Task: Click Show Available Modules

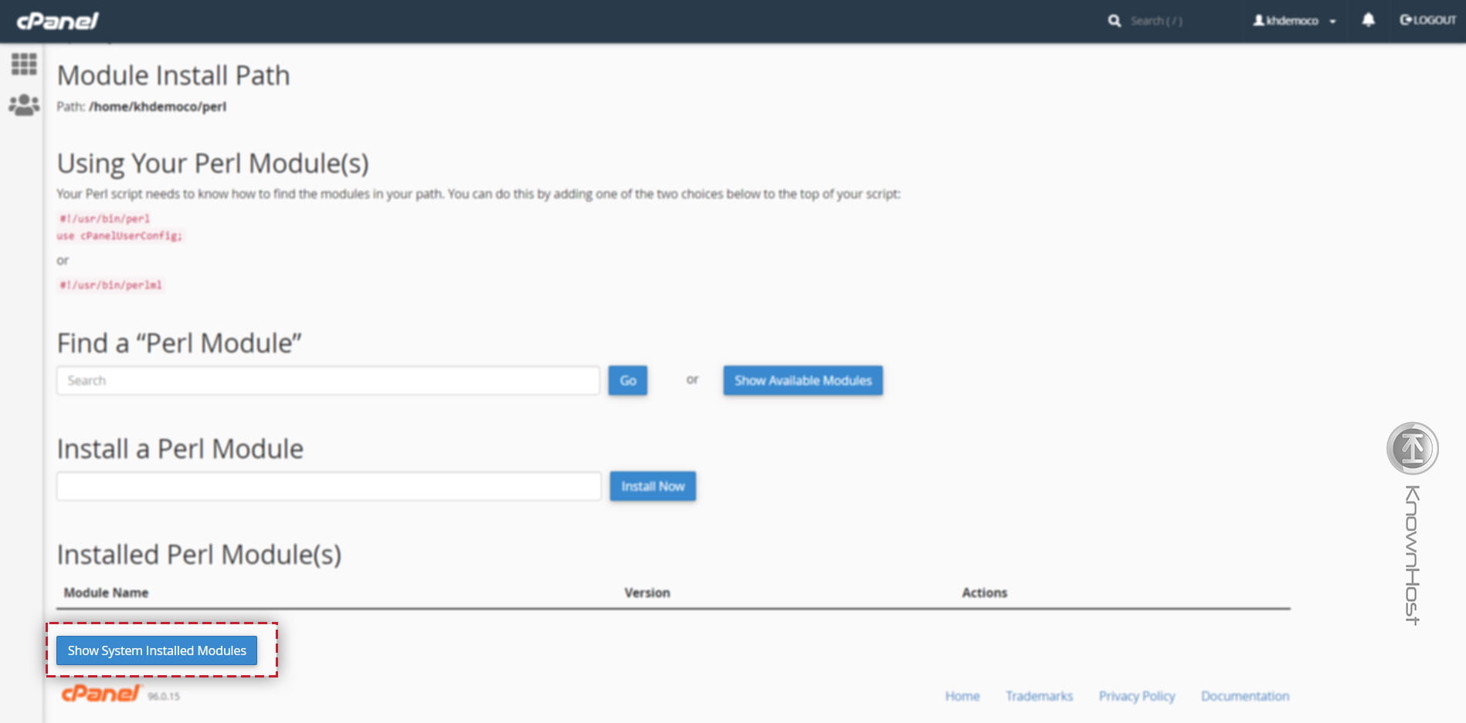Action: click(803, 380)
